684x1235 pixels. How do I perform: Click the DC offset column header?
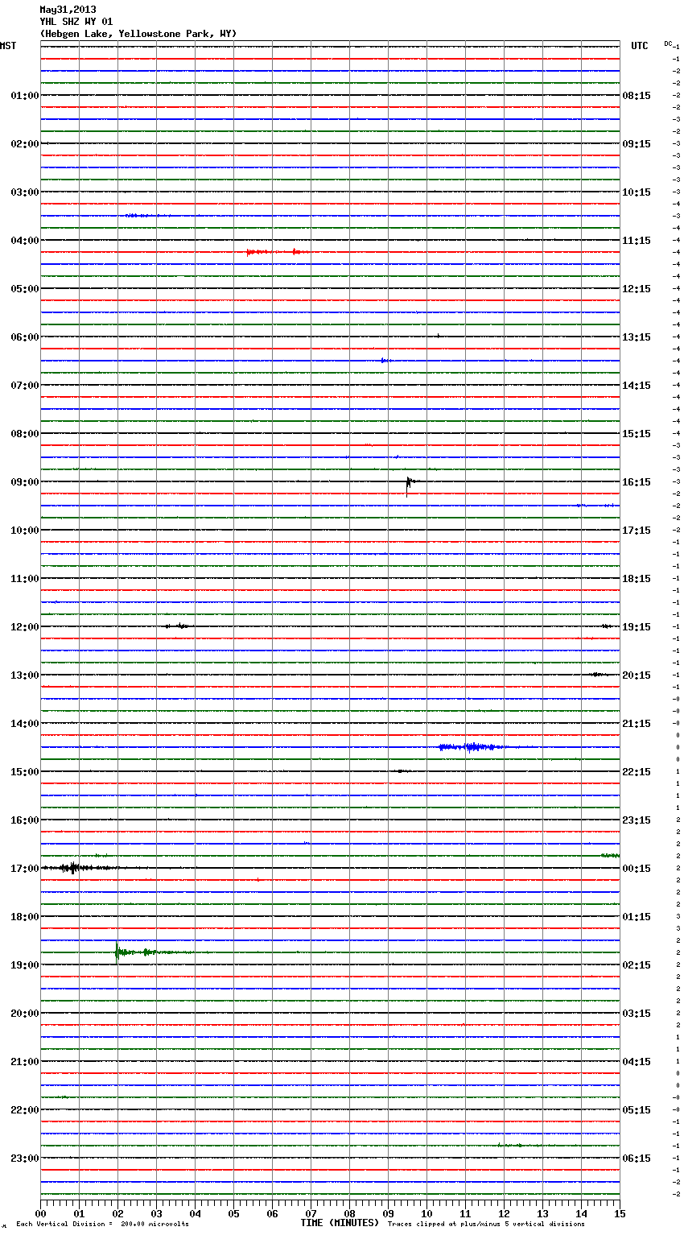click(668, 43)
